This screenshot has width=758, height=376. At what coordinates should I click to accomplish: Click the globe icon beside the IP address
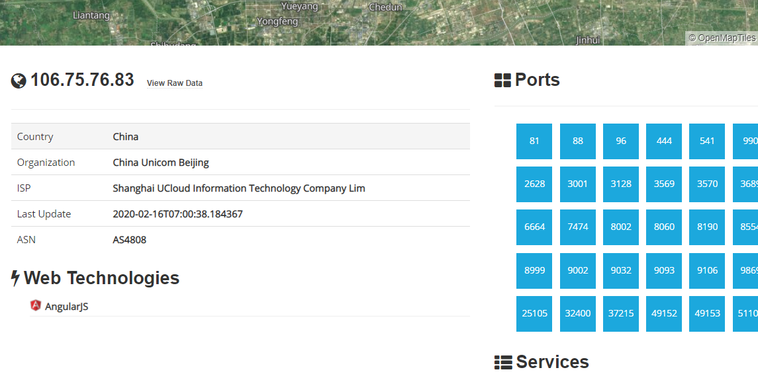coord(19,81)
